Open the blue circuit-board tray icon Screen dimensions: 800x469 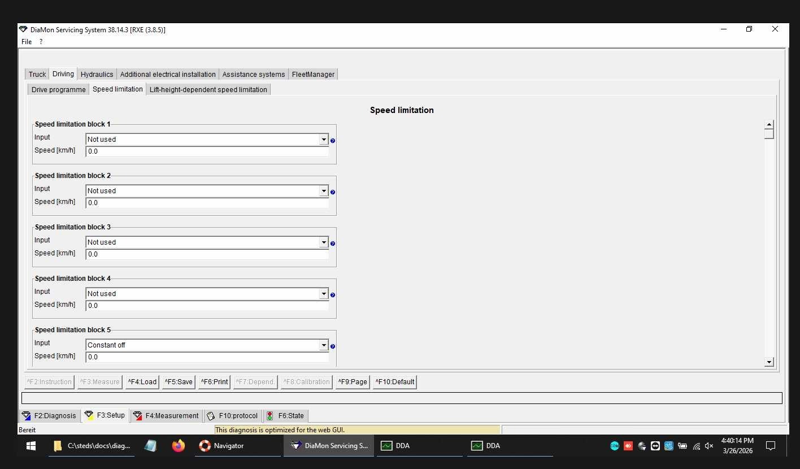point(669,446)
